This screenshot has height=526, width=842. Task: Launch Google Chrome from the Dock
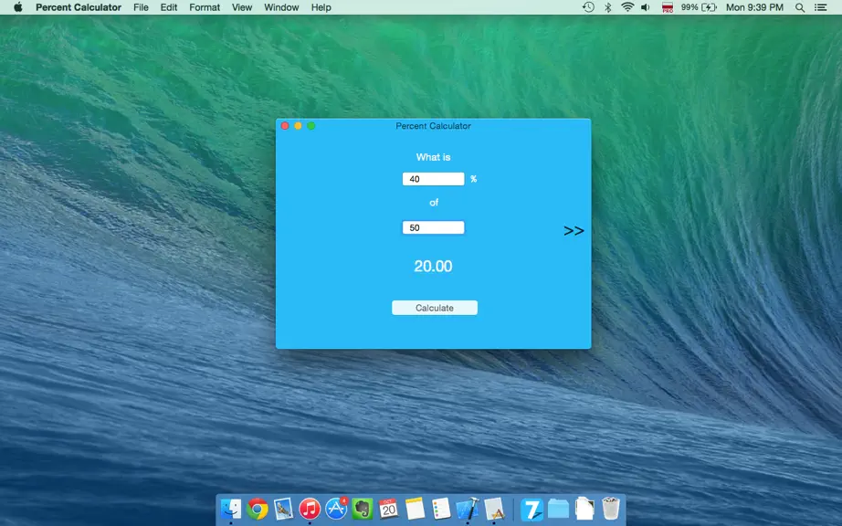pyautogui.click(x=258, y=509)
